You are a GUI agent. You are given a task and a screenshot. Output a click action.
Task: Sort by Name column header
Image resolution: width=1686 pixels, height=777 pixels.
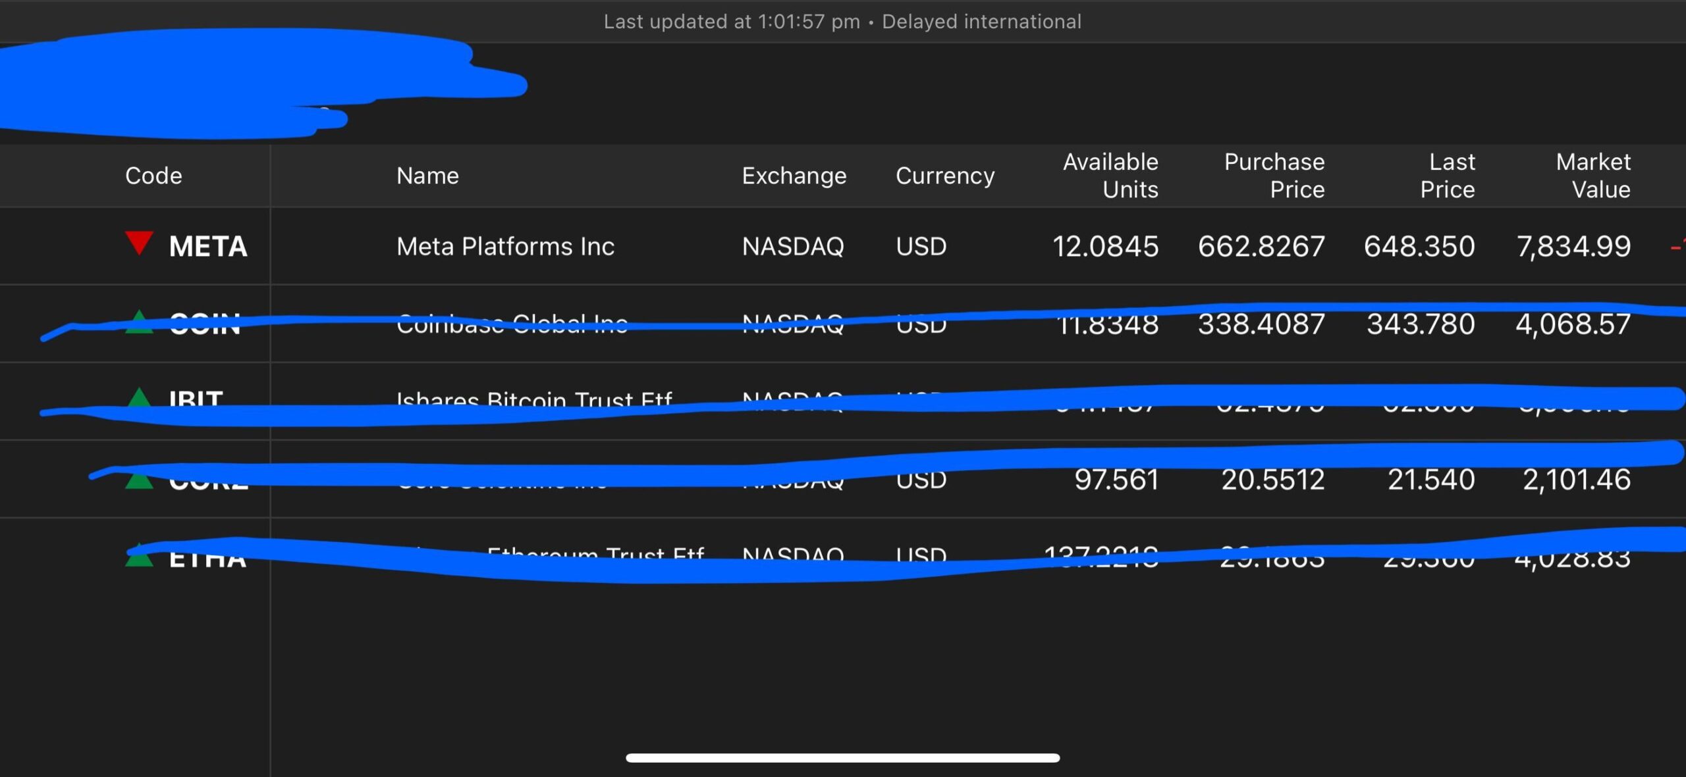427,176
